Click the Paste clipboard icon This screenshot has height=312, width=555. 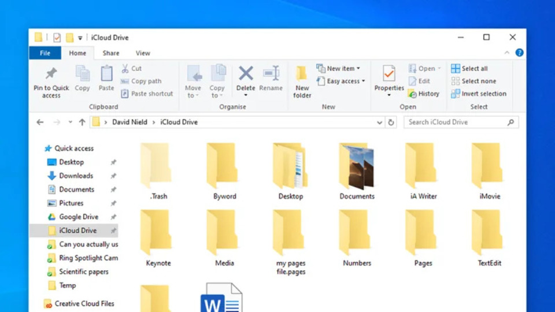(106, 73)
